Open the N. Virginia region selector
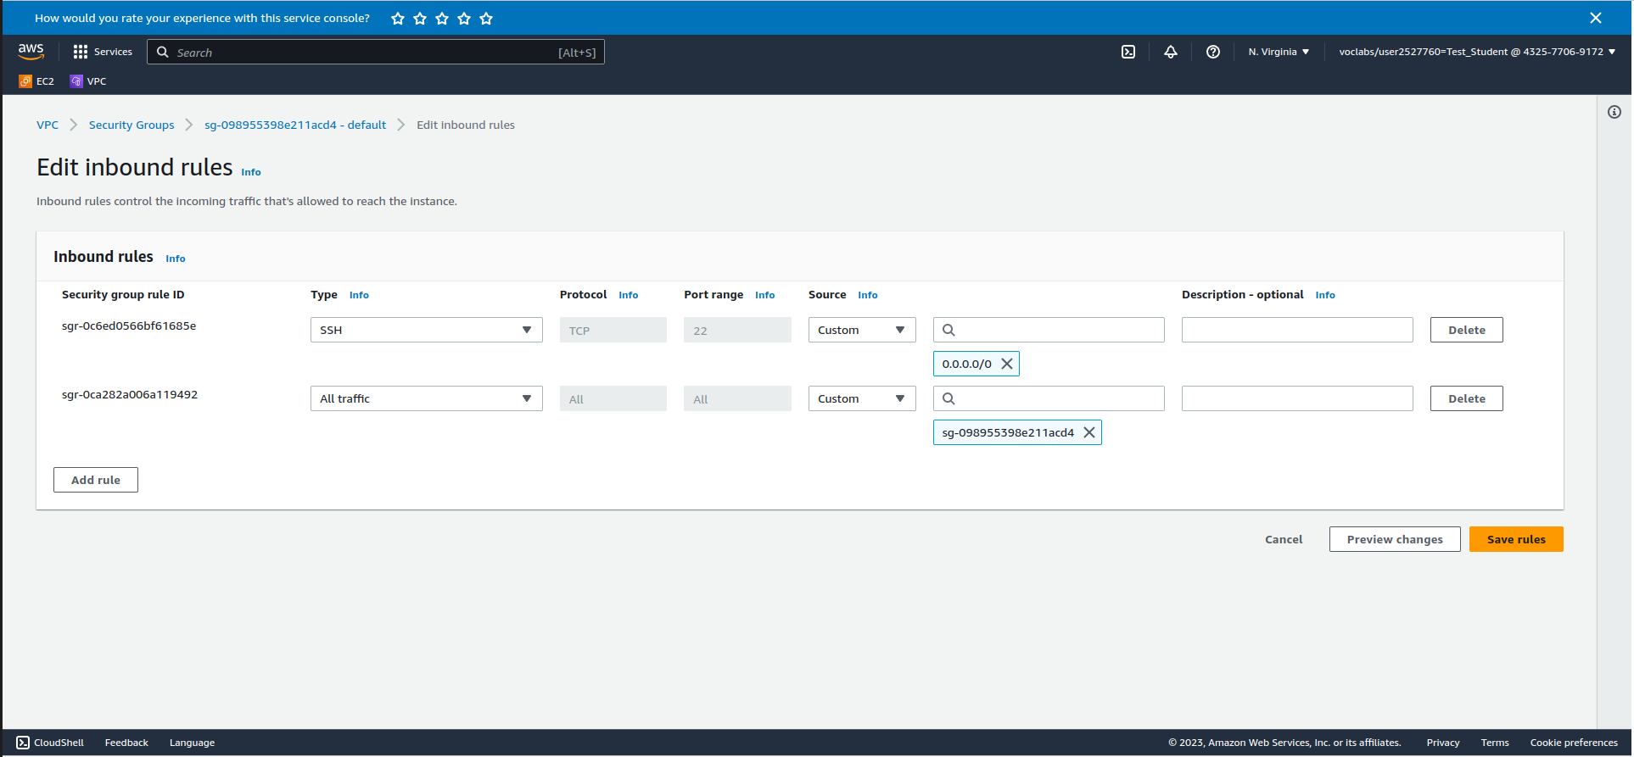Screen dimensions: 1634x757 pos(1278,52)
